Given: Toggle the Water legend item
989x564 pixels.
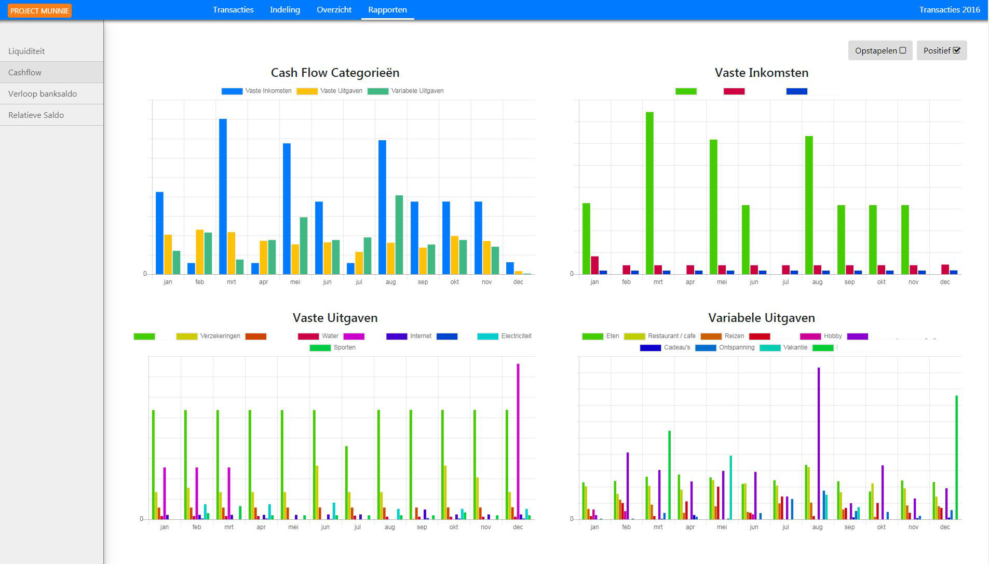Looking at the screenshot, I should [318, 336].
